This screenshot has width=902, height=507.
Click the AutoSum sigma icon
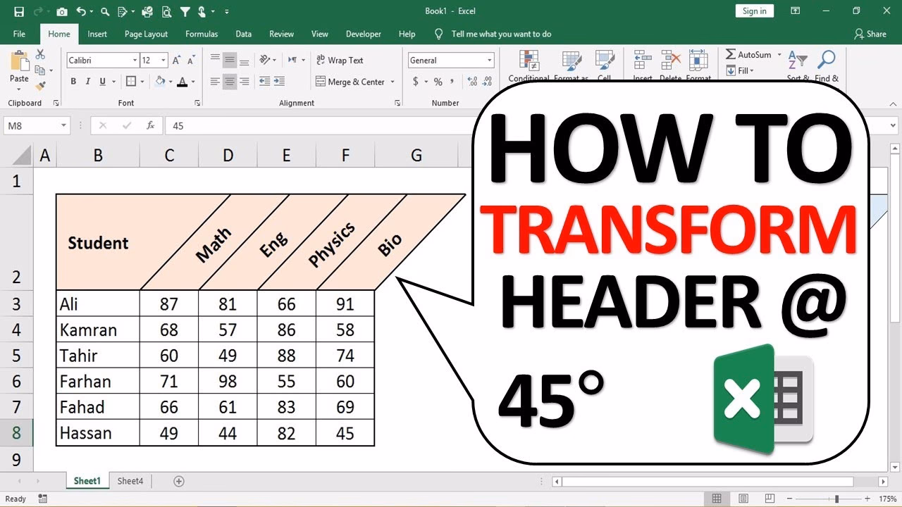coord(731,55)
